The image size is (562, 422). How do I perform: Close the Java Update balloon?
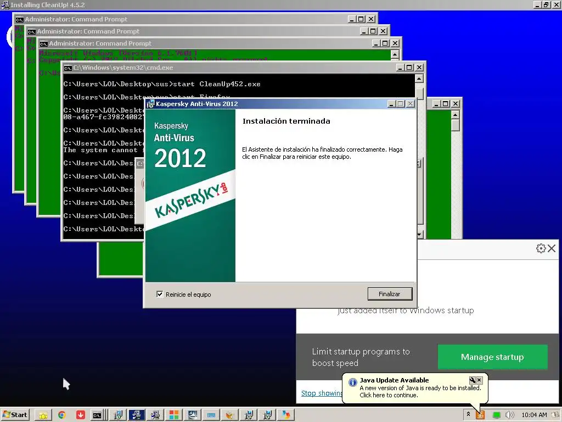coord(479,380)
